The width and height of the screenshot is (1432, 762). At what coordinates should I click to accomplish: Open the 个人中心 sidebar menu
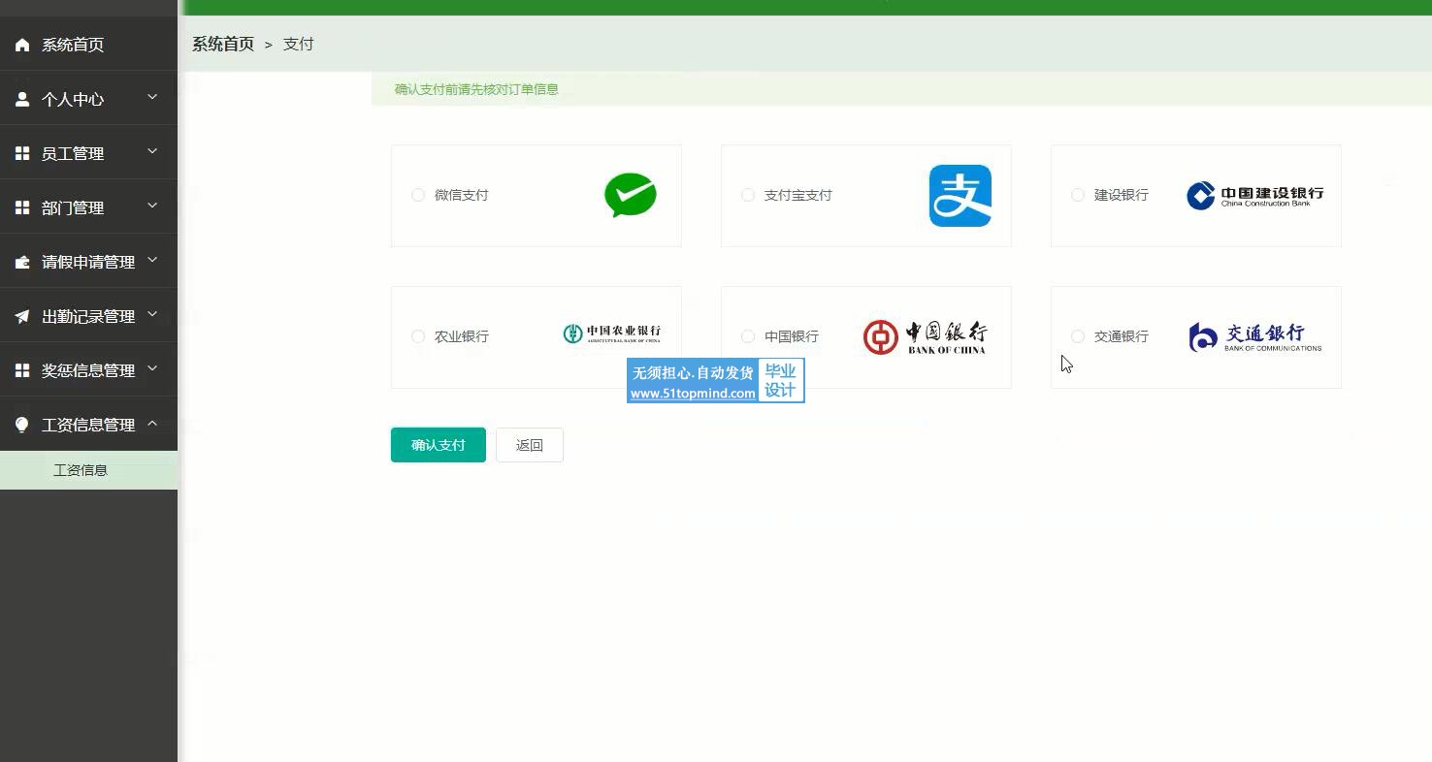click(x=88, y=99)
